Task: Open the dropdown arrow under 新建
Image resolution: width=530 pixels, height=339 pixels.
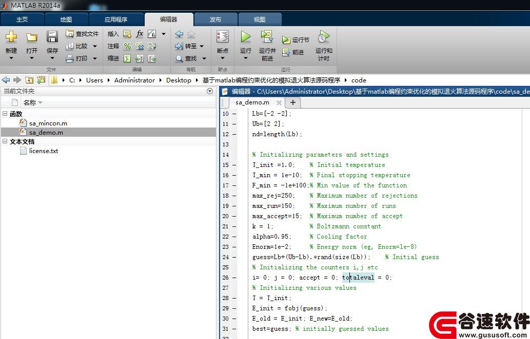Action: click(x=11, y=59)
